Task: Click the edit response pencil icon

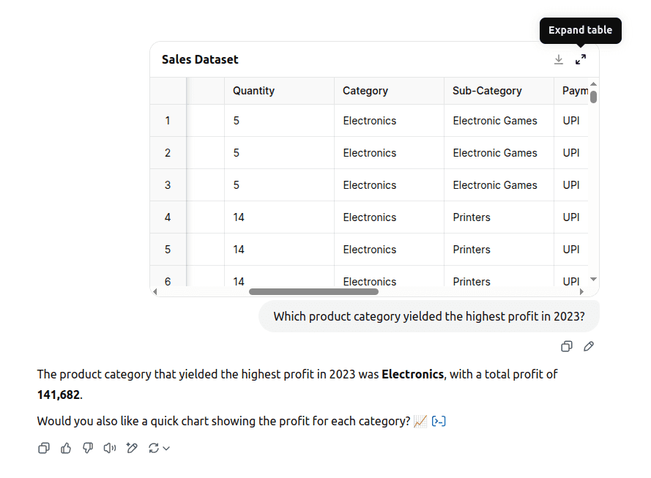Action: tap(131, 448)
